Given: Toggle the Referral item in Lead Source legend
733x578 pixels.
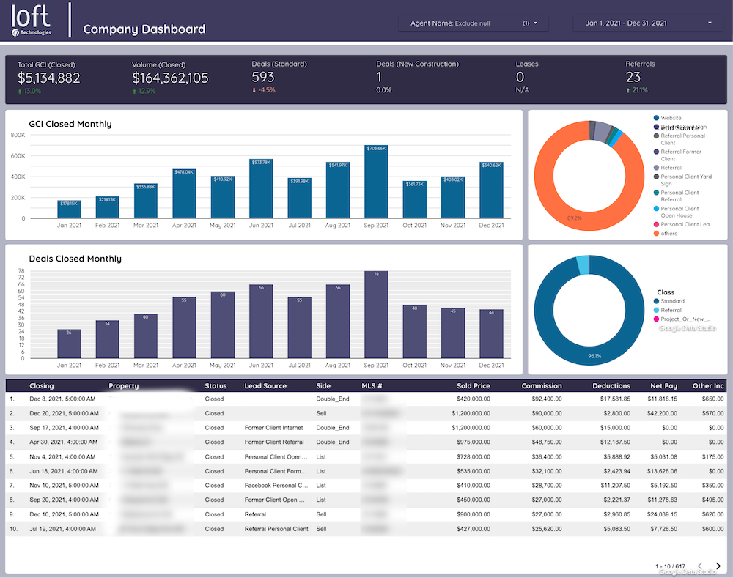Looking at the screenshot, I should (656, 167).
